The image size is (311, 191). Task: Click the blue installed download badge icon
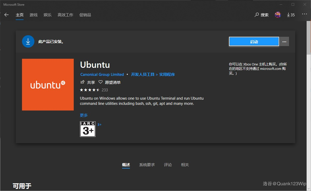click(x=28, y=41)
